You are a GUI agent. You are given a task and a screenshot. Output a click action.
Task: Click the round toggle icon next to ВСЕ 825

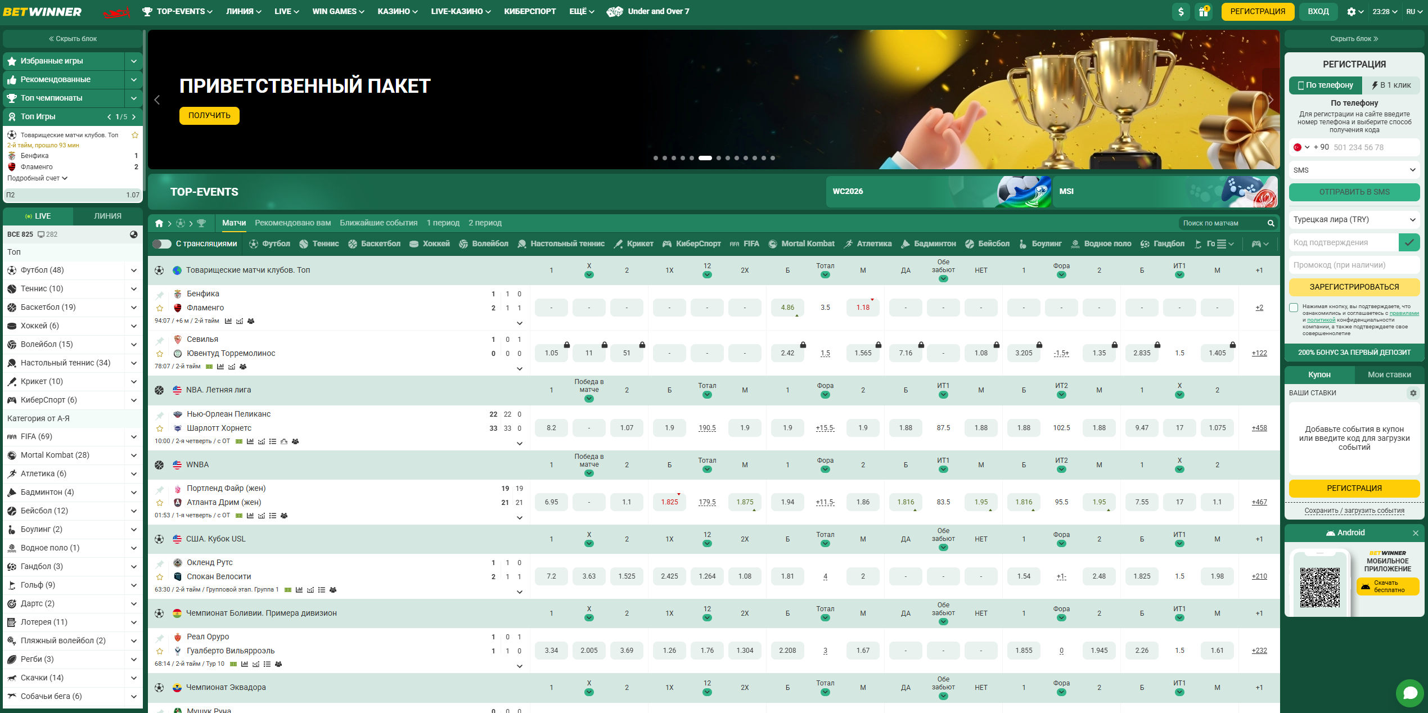(x=134, y=234)
